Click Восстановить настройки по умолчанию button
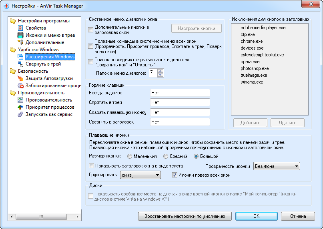Screen dimensions: 323x229 (185, 216)
